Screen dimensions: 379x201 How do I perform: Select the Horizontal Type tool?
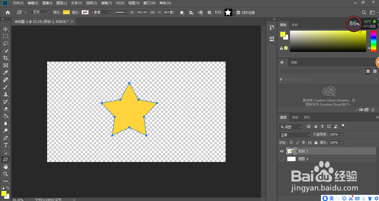pyautogui.click(x=6, y=145)
